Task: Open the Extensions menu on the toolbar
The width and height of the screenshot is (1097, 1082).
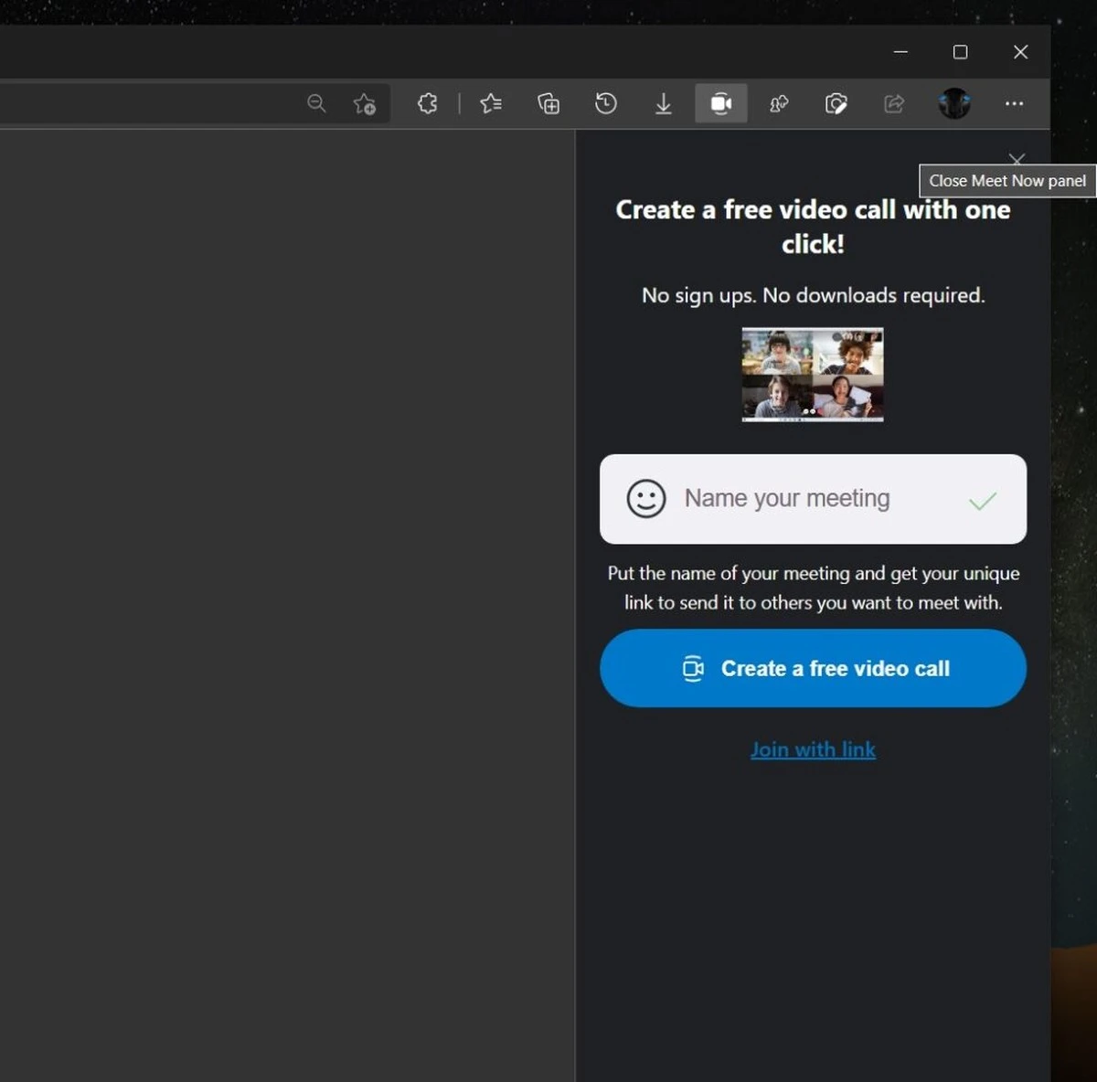Action: [x=427, y=103]
